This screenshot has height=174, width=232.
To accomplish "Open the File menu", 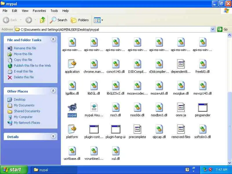I will 5,11.
